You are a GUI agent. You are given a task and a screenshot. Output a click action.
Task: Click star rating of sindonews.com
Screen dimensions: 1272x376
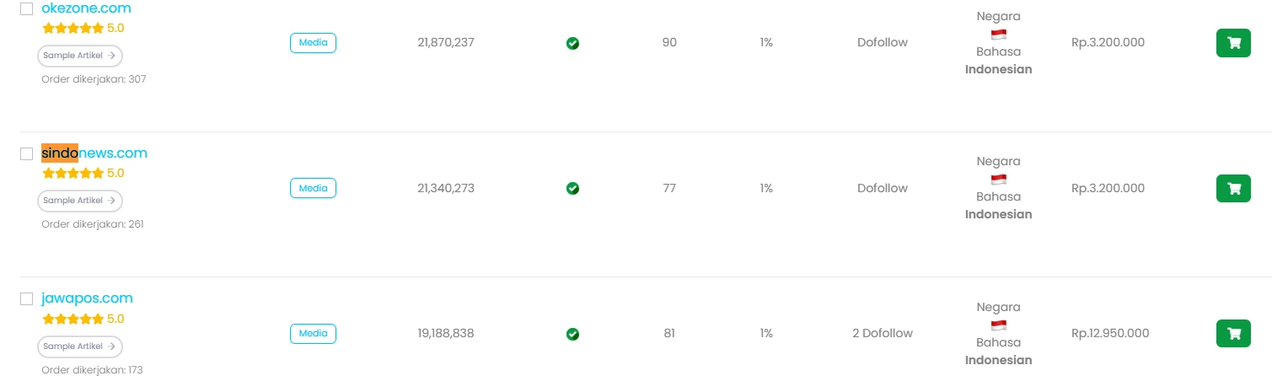click(73, 173)
